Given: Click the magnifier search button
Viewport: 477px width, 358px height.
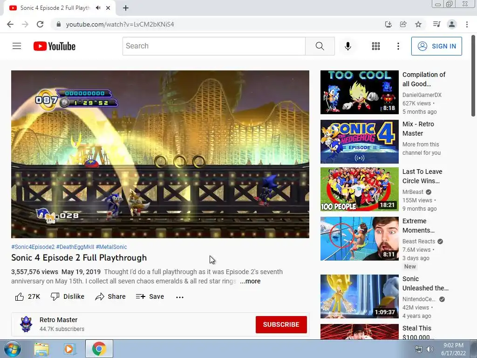Looking at the screenshot, I should point(320,46).
